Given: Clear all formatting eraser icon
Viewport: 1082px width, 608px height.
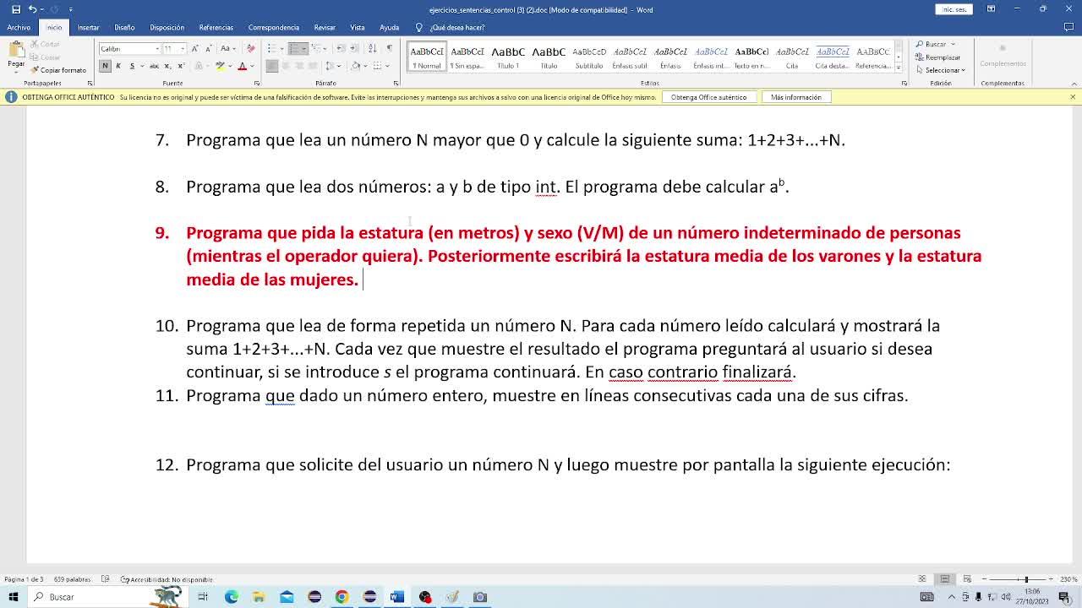Looking at the screenshot, I should coord(250,48).
